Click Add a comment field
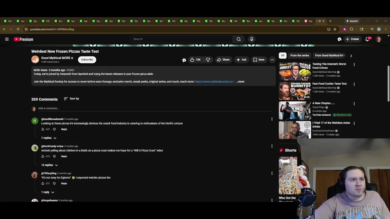 pyautogui.click(x=155, y=108)
